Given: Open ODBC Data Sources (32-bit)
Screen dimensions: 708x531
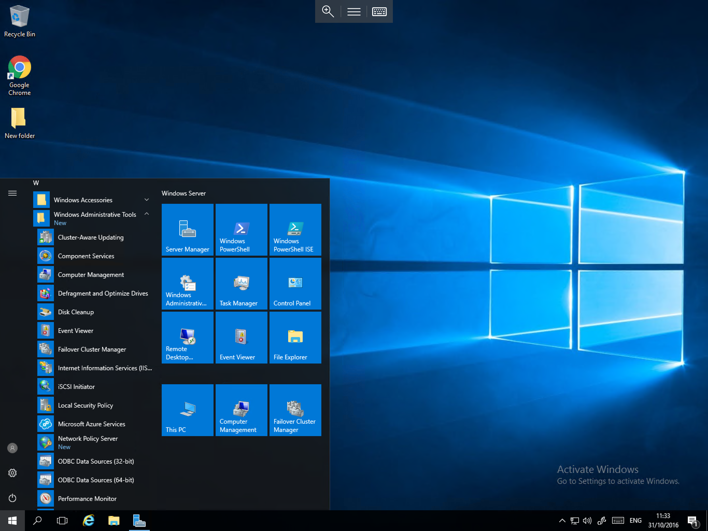Looking at the screenshot, I should [95, 461].
